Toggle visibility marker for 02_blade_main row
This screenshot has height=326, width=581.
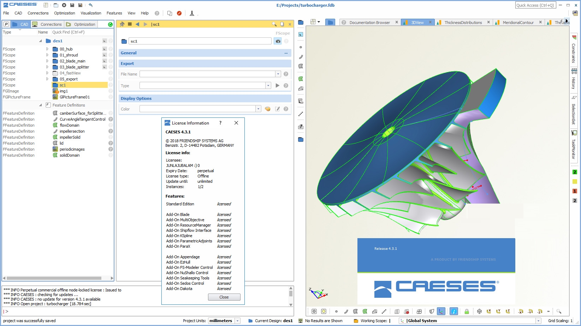105,61
